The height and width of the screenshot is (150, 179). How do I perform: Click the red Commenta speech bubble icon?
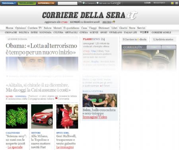pyautogui.click(x=56, y=99)
